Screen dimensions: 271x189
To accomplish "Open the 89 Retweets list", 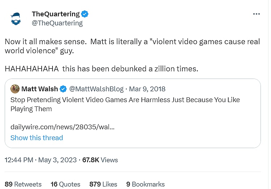I will pos(23,184).
